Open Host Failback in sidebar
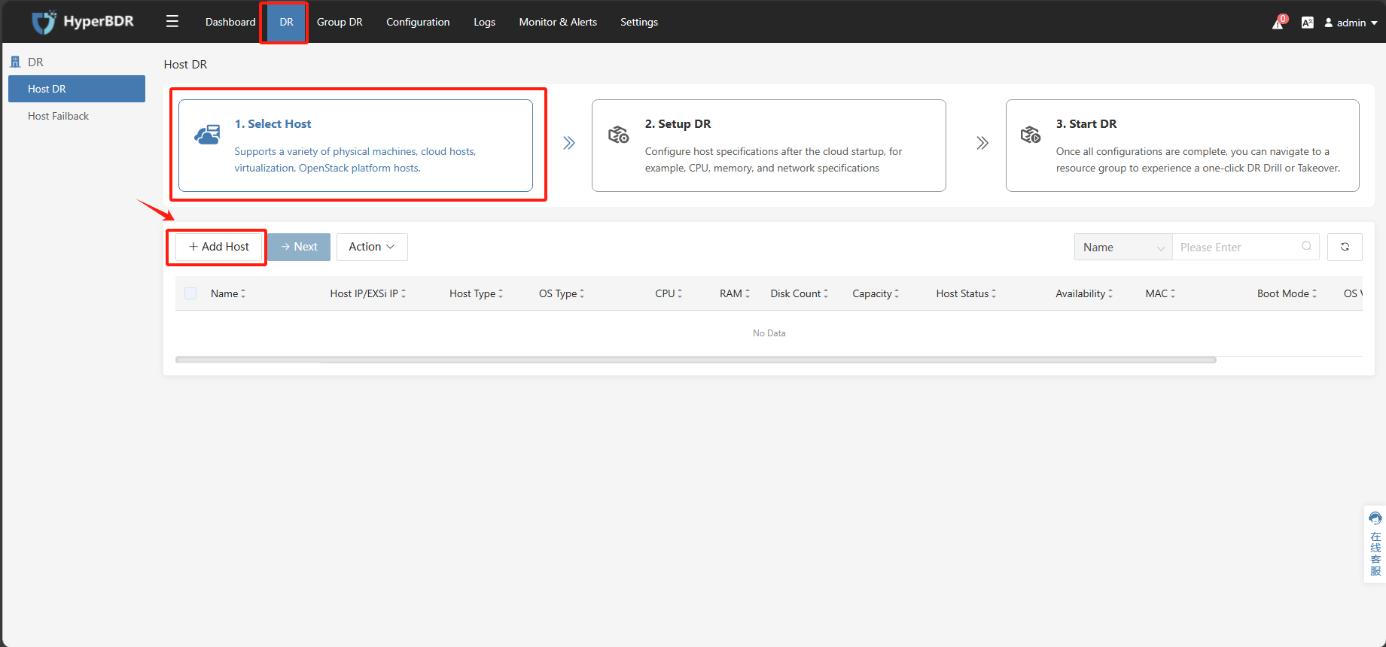The width and height of the screenshot is (1386, 647). pos(58,116)
